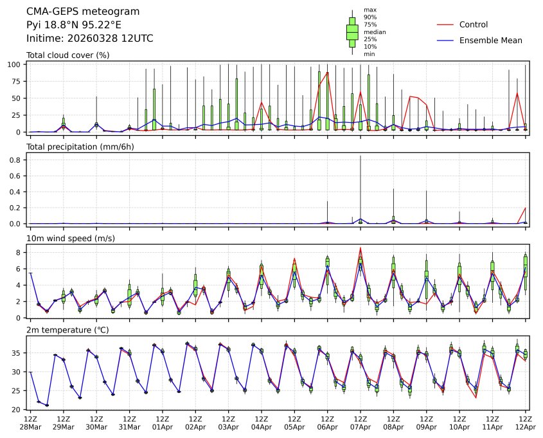Click the red Control legend line
Image resolution: width=543 pixels, height=438 pixels.
pyautogui.click(x=445, y=24)
